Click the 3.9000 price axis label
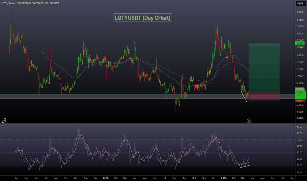Viewport: 307px width, 181px height. pyautogui.click(x=300, y=12)
